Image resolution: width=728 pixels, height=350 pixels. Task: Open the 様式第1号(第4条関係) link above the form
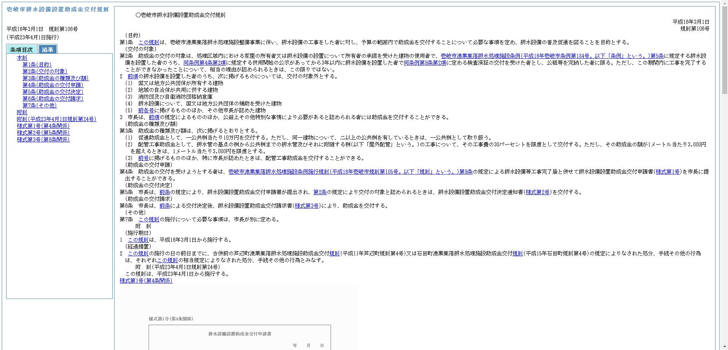[x=146, y=281]
